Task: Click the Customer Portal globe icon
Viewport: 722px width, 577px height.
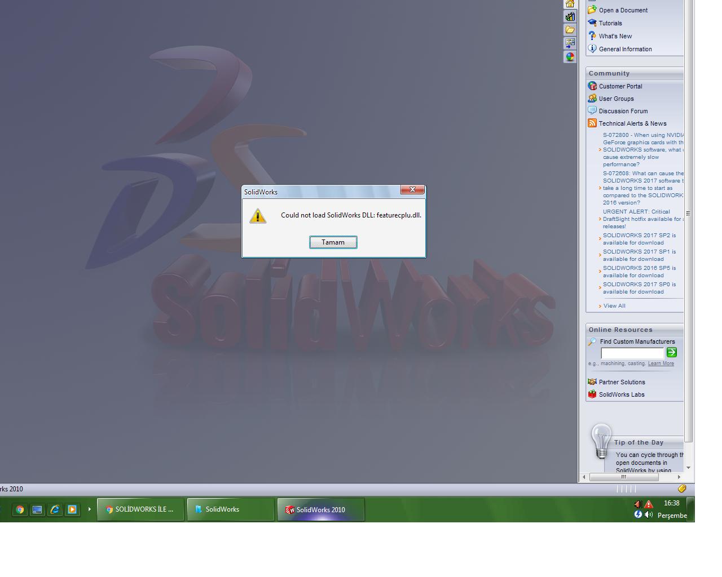Action: tap(592, 86)
